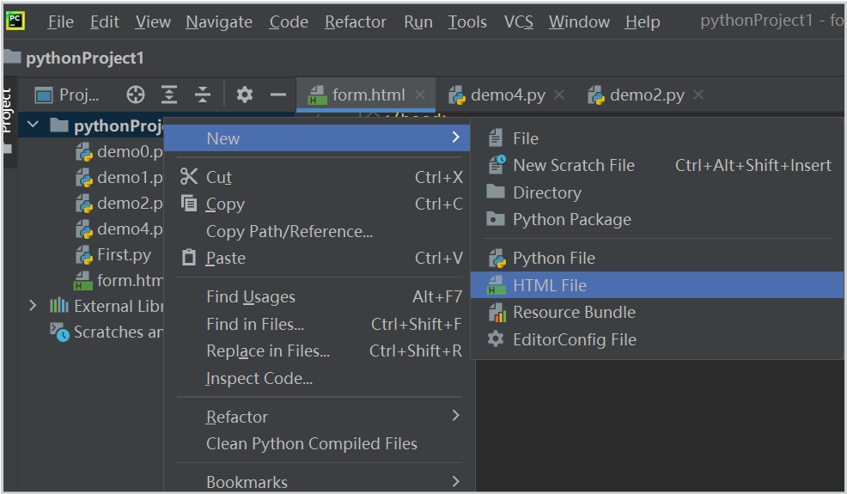Viewport: 847px width, 494px height.
Task: Select First.py in the project tree
Action: (124, 254)
